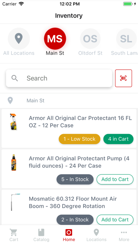Open the Cart tab
Image resolution: width=138 pixels, height=245 pixels.
(x=14, y=235)
